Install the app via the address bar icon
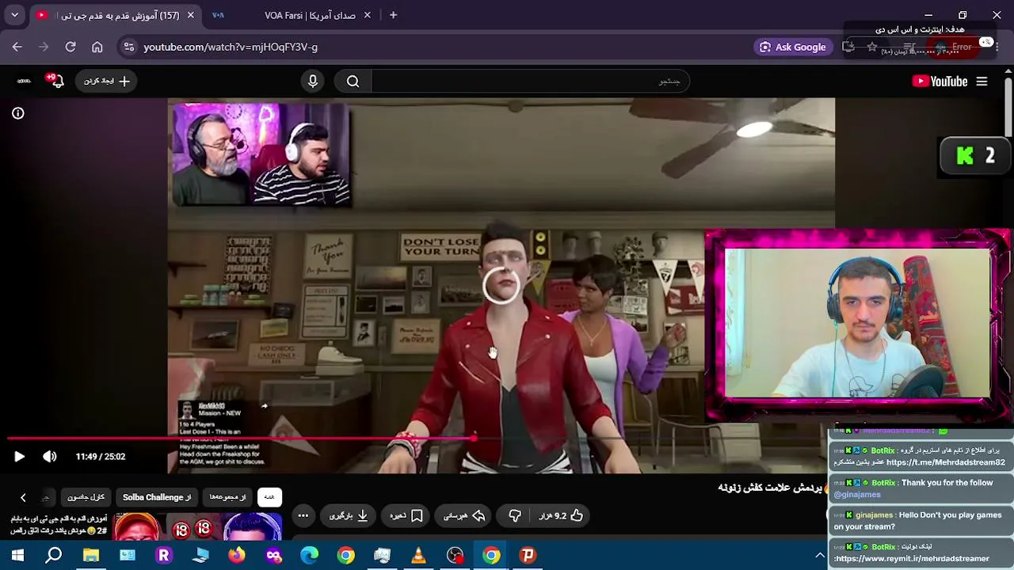The image size is (1014, 570). coord(848,47)
